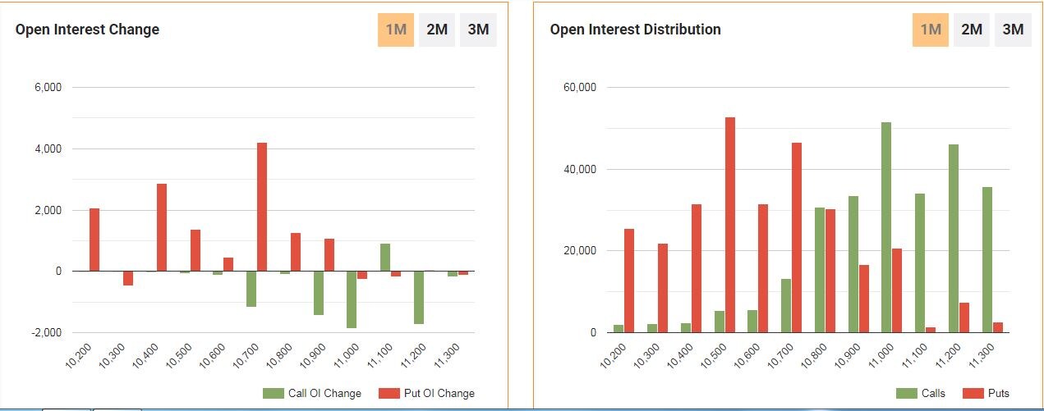The width and height of the screenshot is (1044, 411).
Task: Click the Open Interest Distribution title
Action: [x=635, y=30]
